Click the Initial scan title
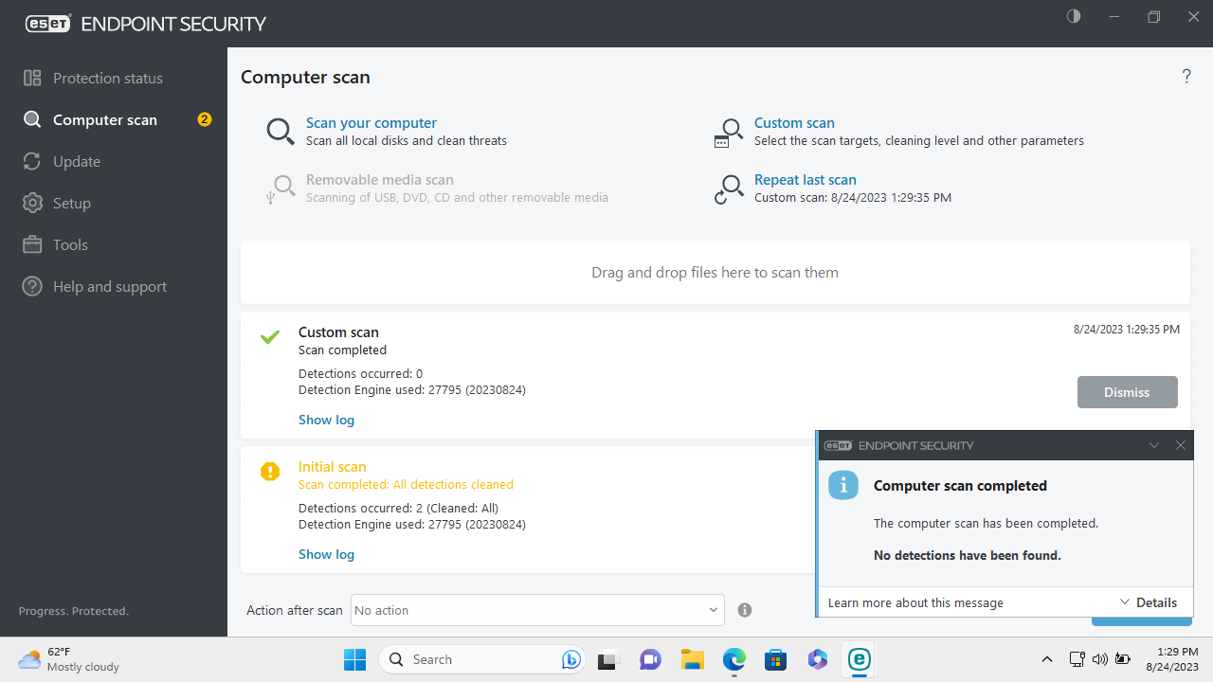Image resolution: width=1213 pixels, height=682 pixels. pyautogui.click(x=332, y=467)
